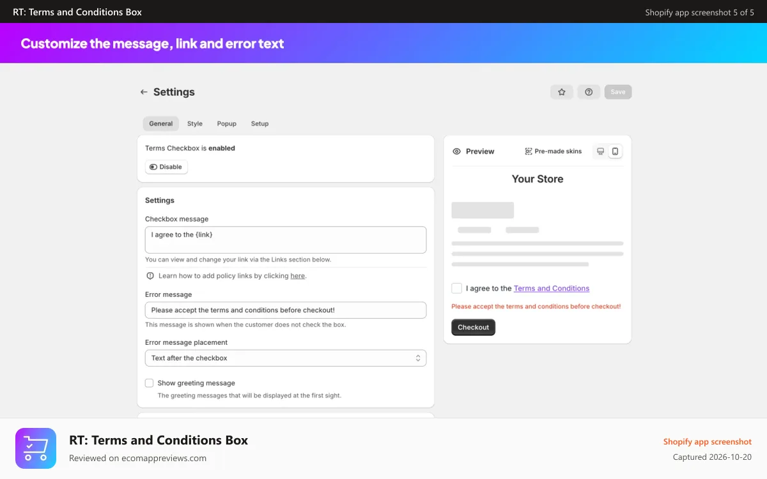767x479 pixels.
Task: Open the Error message placement dropdown
Action: tap(286, 358)
